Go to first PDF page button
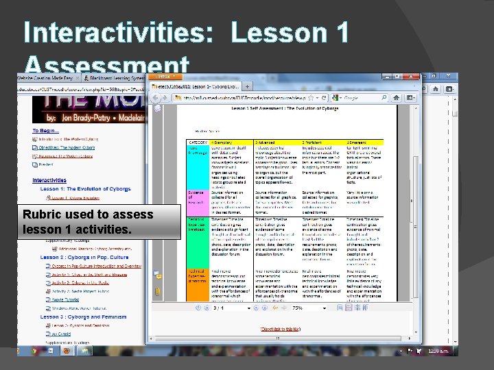Screen dimensions: 494x370 pyautogui.click(x=198, y=308)
